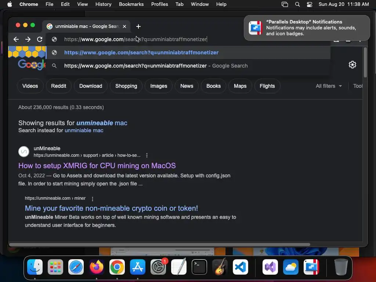Filter results by News
The width and height of the screenshot is (376, 282).
(187, 86)
